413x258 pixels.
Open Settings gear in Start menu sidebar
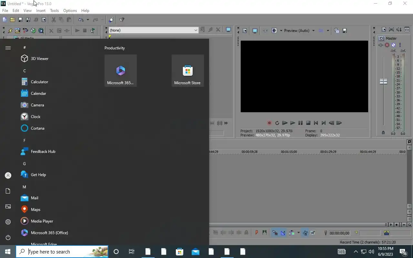pos(8,222)
